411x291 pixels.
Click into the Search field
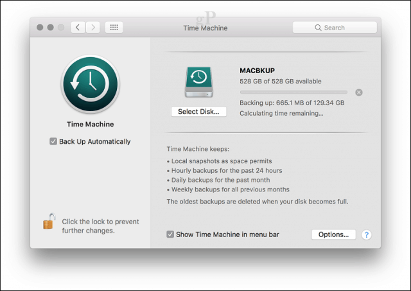click(335, 28)
